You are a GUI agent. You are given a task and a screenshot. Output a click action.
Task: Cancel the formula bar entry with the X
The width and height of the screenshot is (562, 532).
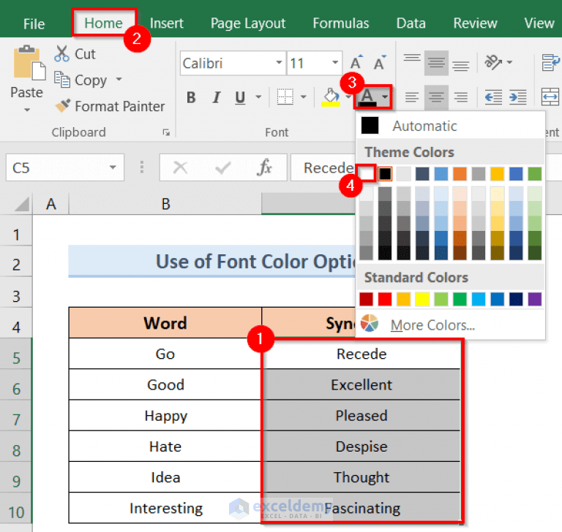tap(180, 167)
